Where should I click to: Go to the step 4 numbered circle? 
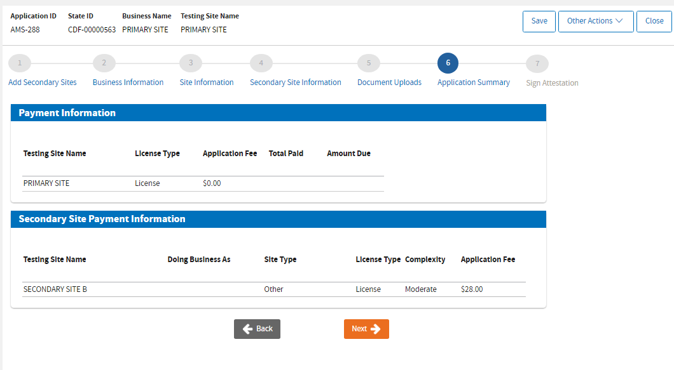(x=261, y=63)
